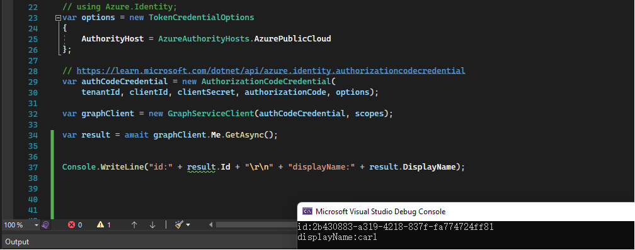
Task: Open the learn.microsoft.com authorizationcodecredential link
Action: (x=271, y=71)
